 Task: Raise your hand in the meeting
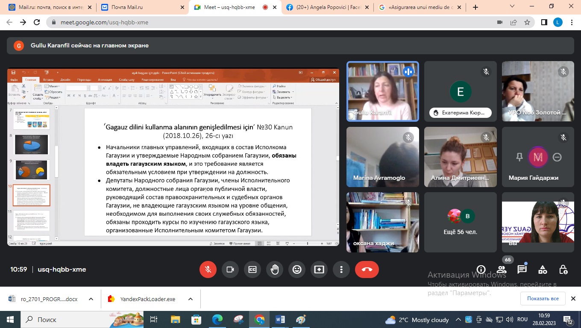275,269
